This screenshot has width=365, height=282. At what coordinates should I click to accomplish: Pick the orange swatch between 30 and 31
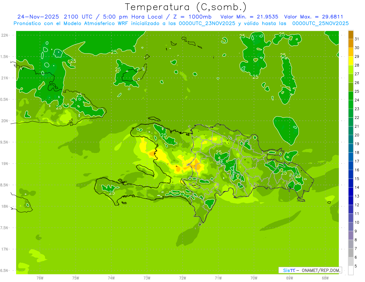pos(351,43)
